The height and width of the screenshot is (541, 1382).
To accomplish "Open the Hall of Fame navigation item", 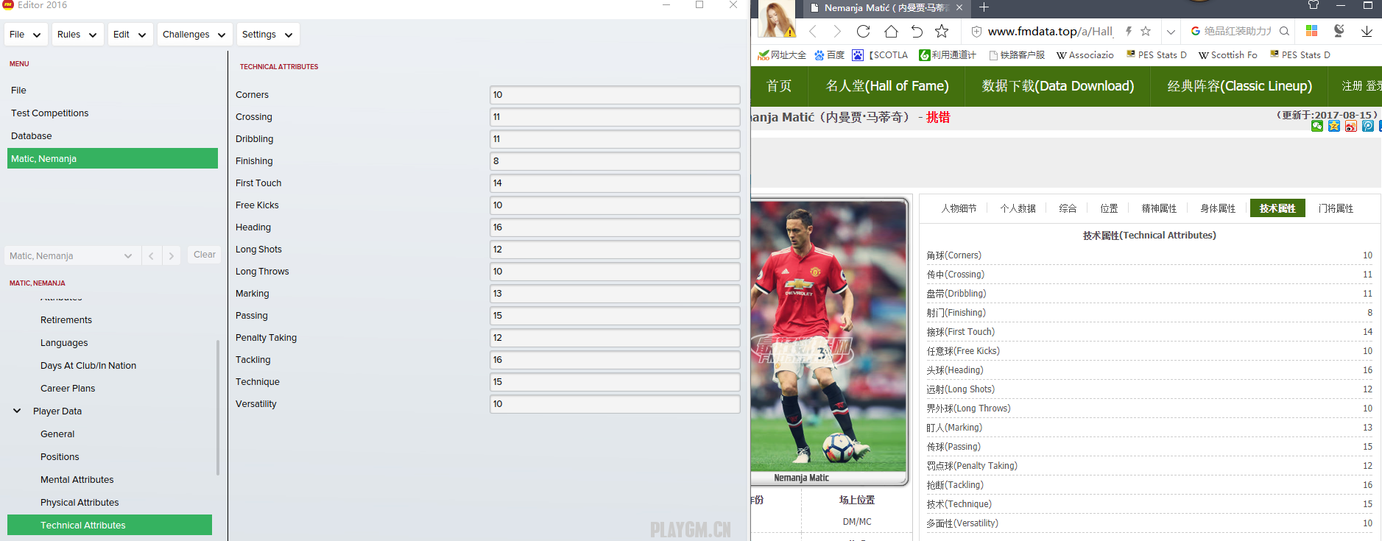I will tap(887, 86).
